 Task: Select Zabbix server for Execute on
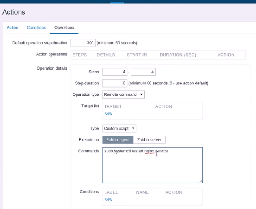(149, 140)
